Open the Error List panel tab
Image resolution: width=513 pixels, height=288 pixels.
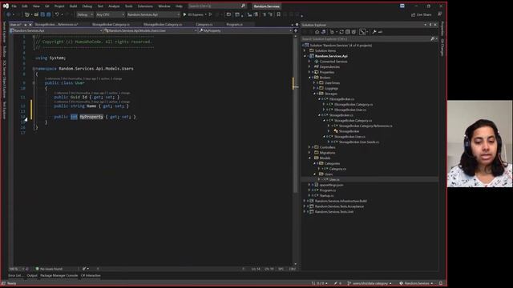pyautogui.click(x=15, y=275)
